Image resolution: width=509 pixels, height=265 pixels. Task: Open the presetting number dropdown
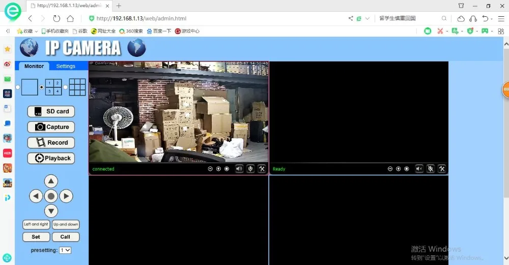(x=65, y=250)
